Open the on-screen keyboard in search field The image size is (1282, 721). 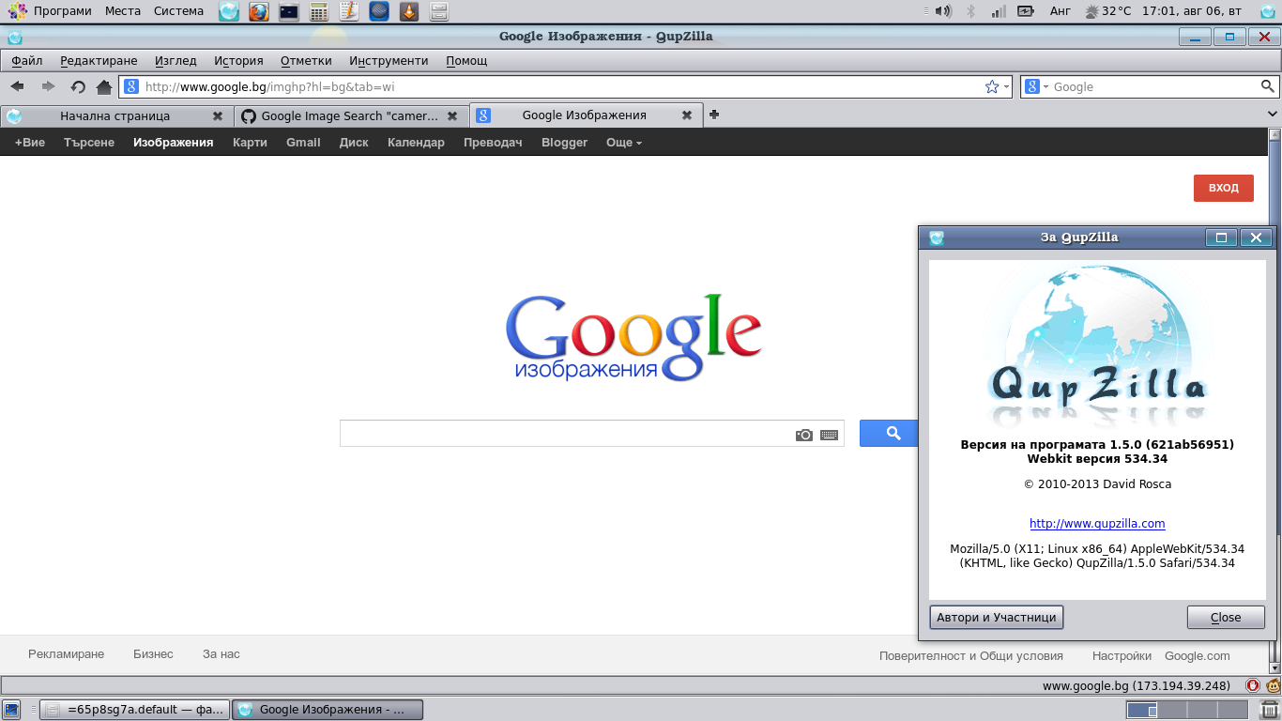pos(827,433)
